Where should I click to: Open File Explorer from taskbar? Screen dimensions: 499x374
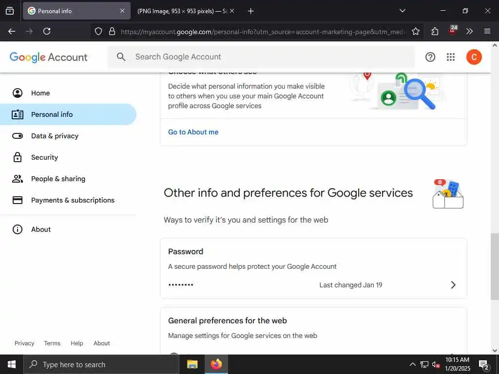(192, 364)
